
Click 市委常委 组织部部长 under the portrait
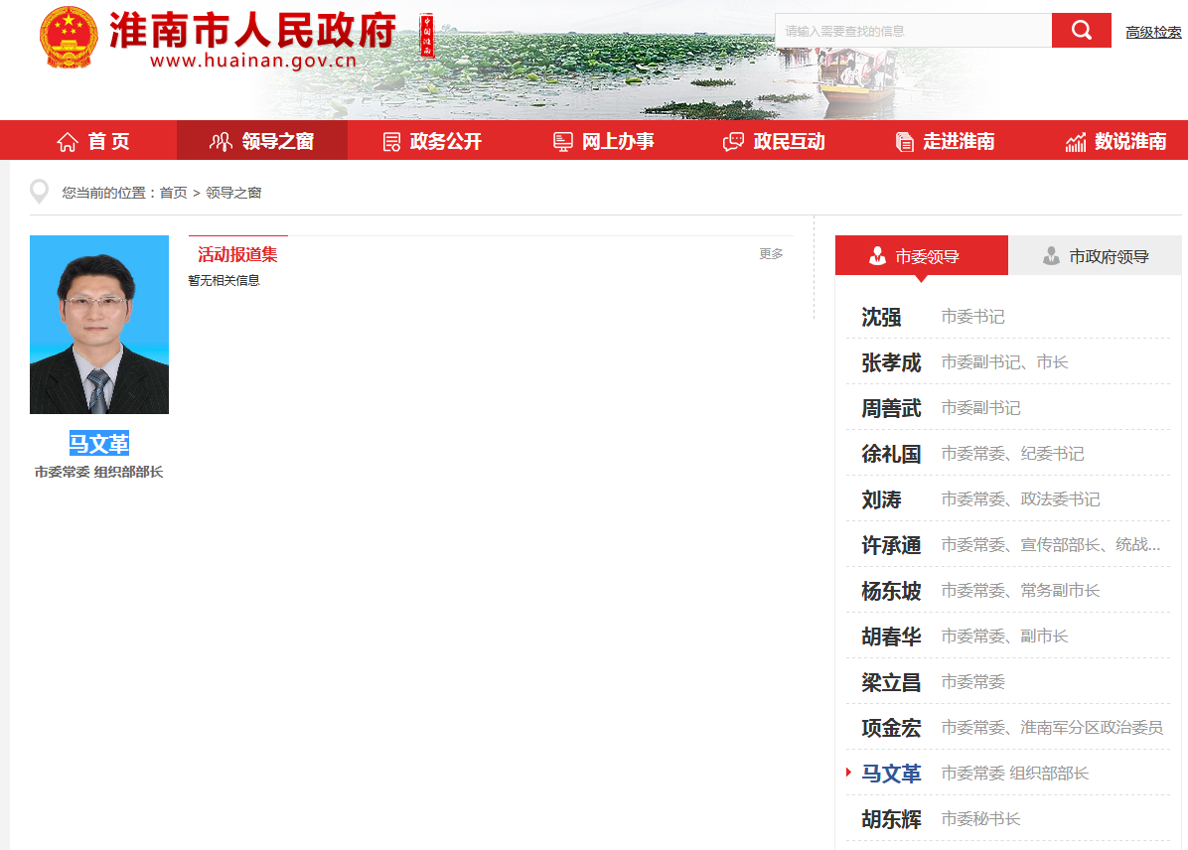98,472
